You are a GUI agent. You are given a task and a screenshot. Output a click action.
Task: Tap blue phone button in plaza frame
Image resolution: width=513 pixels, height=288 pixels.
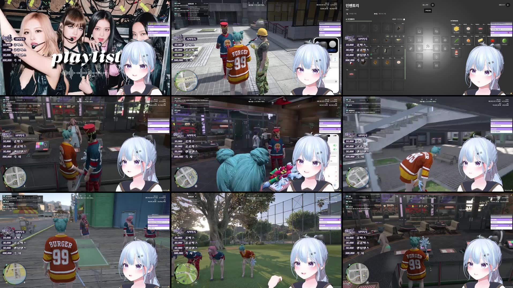[x=332, y=50]
